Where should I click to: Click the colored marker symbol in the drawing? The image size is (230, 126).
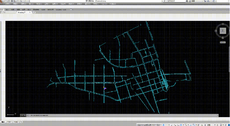[104, 88]
